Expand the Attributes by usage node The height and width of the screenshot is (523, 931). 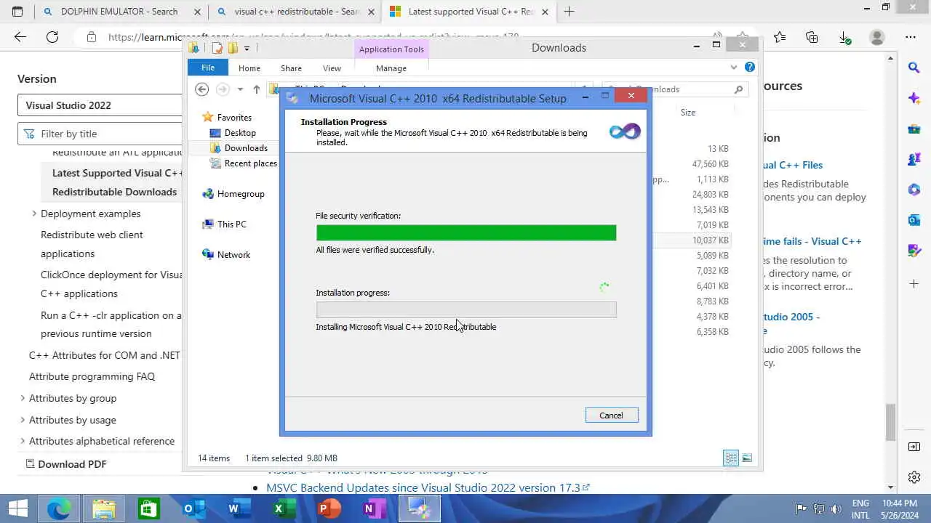(x=23, y=420)
